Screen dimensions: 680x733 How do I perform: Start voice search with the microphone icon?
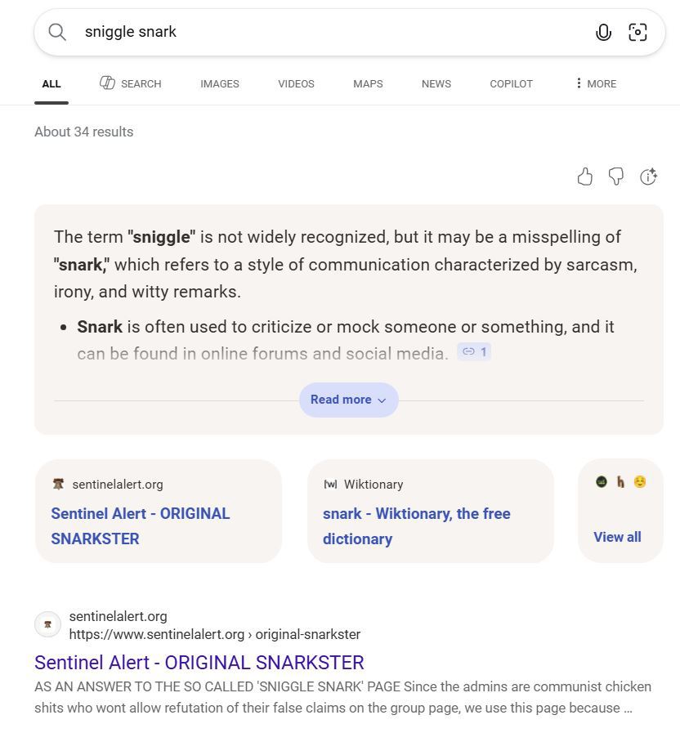coord(603,32)
